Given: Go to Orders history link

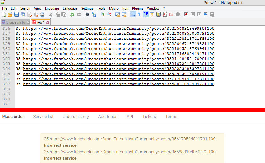Looking at the screenshot, I should coord(76,117).
